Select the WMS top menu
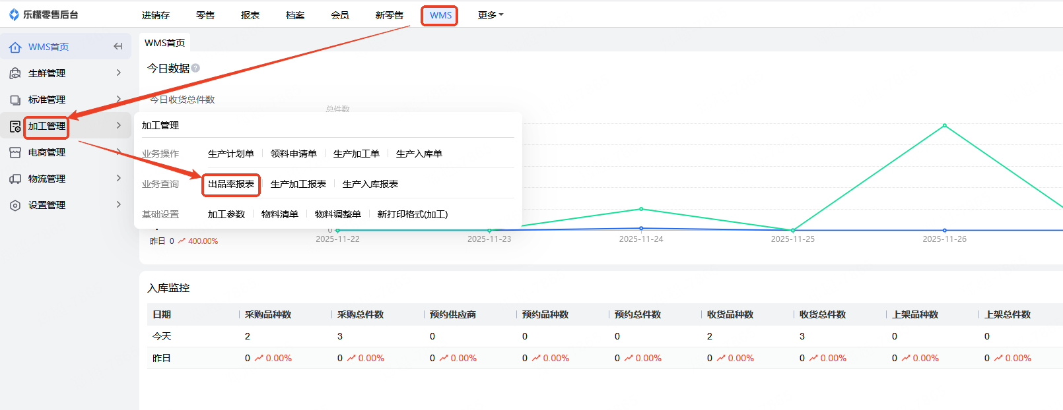Image resolution: width=1063 pixels, height=410 pixels. (x=440, y=15)
